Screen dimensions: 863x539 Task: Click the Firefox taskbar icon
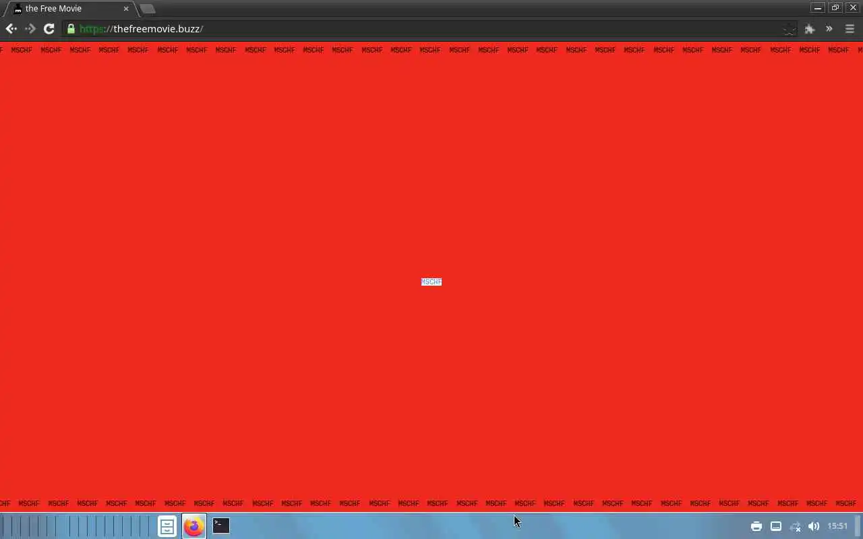click(x=194, y=526)
